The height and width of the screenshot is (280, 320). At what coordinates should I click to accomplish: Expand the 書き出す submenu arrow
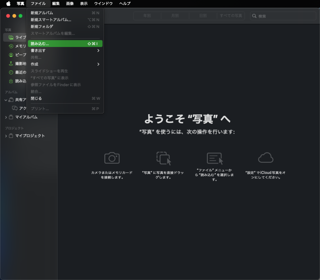pyautogui.click(x=98, y=50)
